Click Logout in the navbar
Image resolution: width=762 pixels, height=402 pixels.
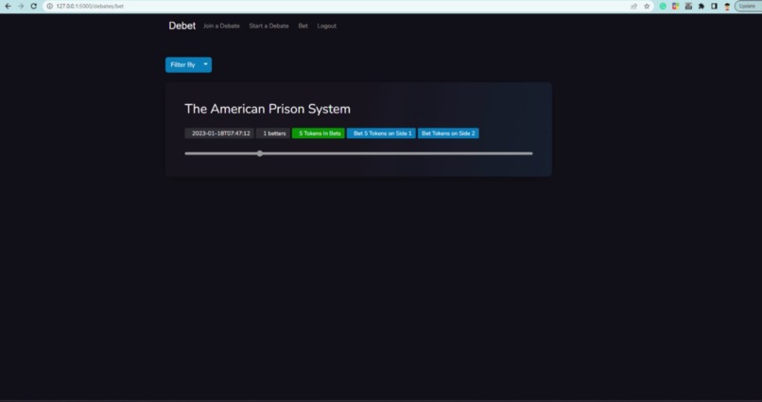(326, 26)
